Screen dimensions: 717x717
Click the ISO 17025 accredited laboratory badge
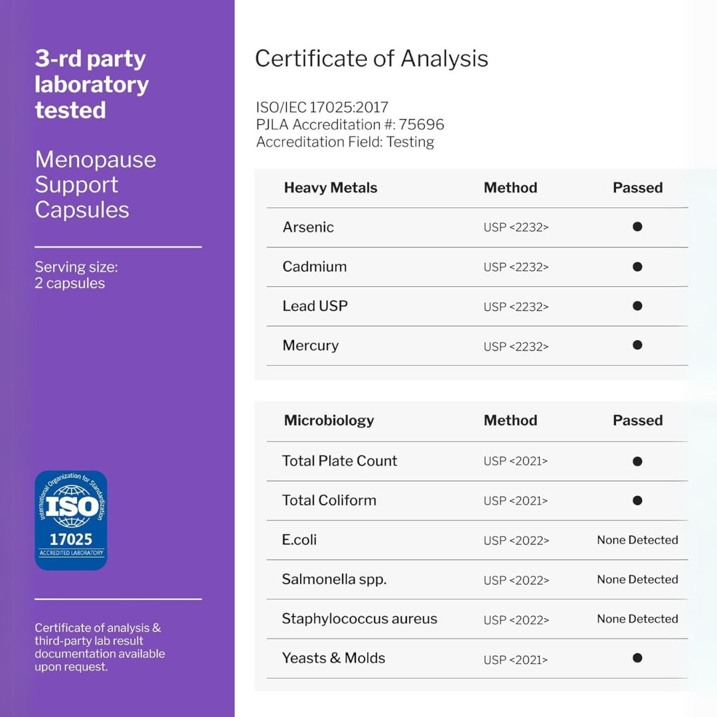(x=71, y=520)
